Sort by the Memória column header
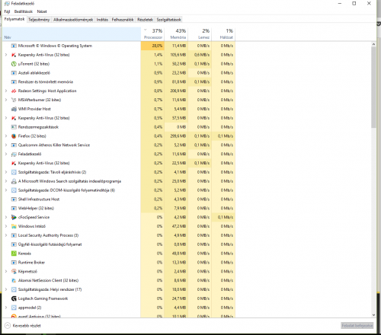 176,33
